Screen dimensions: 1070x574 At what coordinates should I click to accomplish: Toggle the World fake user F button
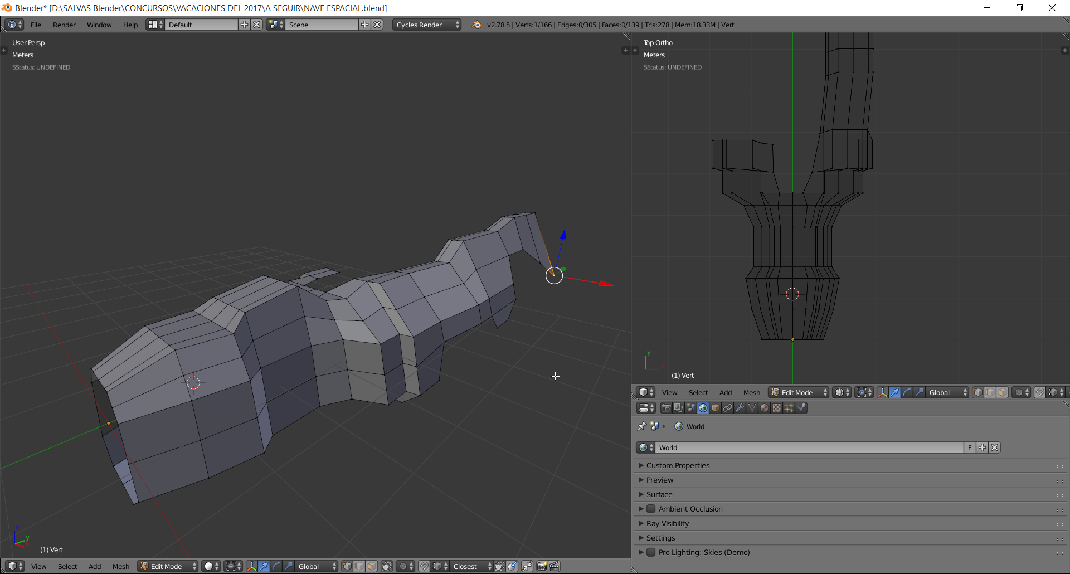tap(970, 447)
